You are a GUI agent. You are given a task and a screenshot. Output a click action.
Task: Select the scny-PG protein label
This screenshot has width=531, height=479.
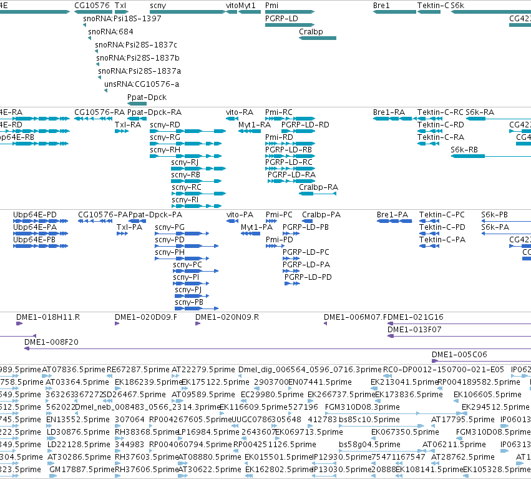170,227
